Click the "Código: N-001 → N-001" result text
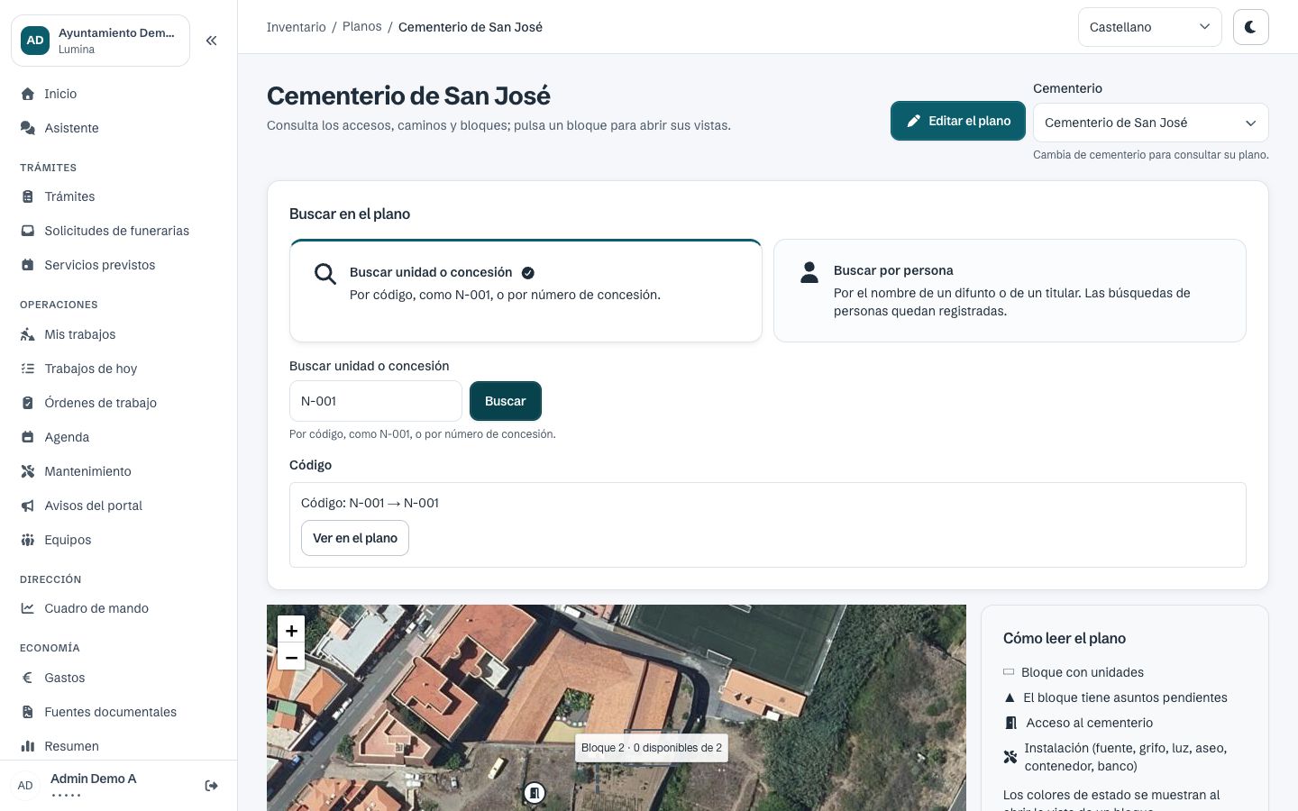This screenshot has height=811, width=1298. click(370, 503)
